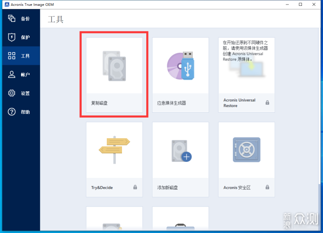Open the 设置 (Settings) section in the sidebar

pos(21,93)
